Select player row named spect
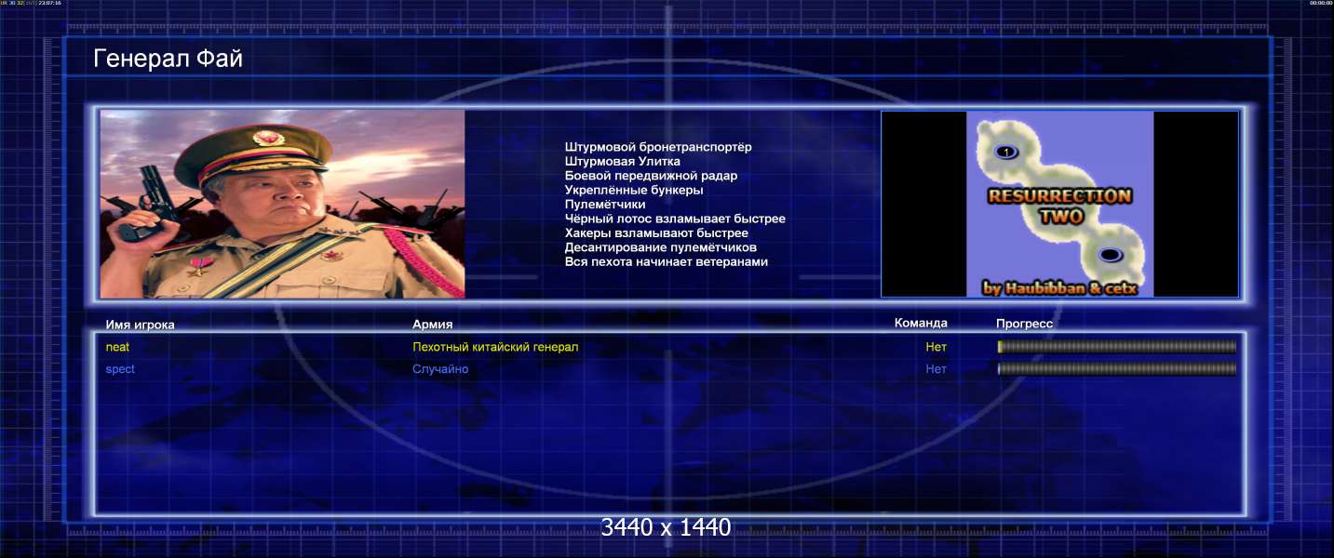This screenshot has height=558, width=1334. pos(670,369)
